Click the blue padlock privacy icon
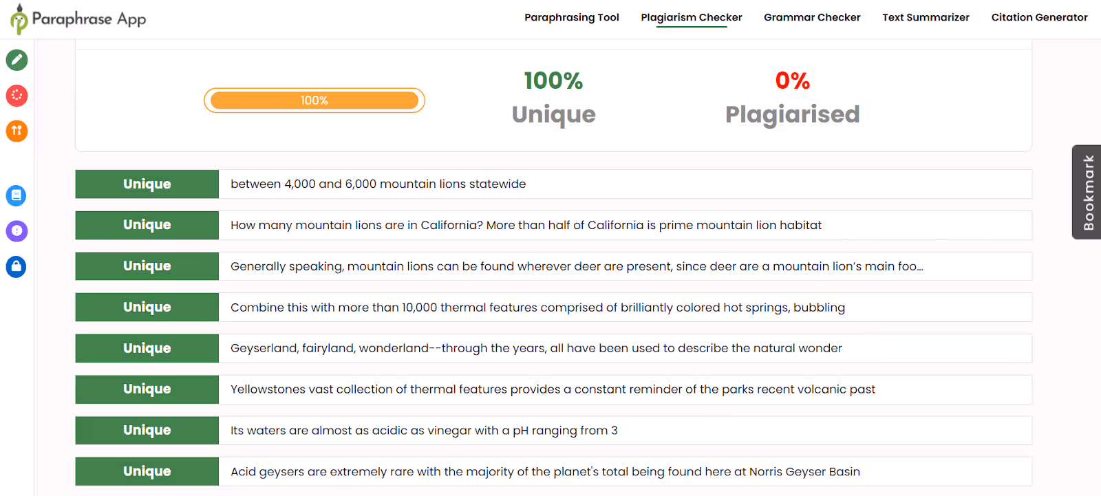1101x496 pixels. (16, 267)
